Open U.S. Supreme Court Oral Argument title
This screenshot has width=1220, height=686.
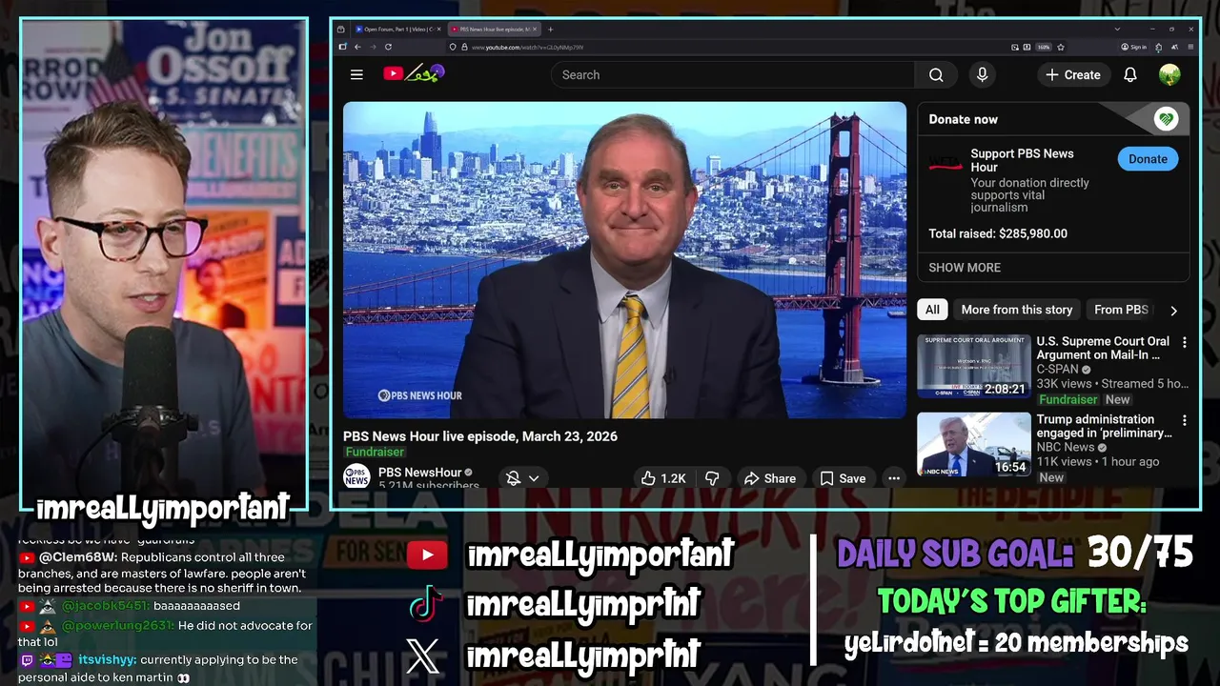pos(1103,348)
